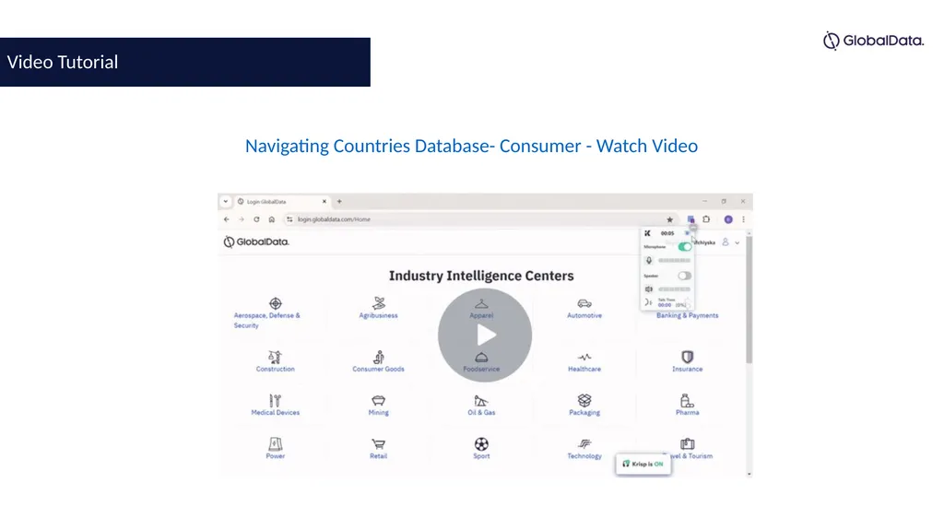944x530 pixels.
Task: Click the GlobalData logo at top right of slide
Action: [x=873, y=41]
